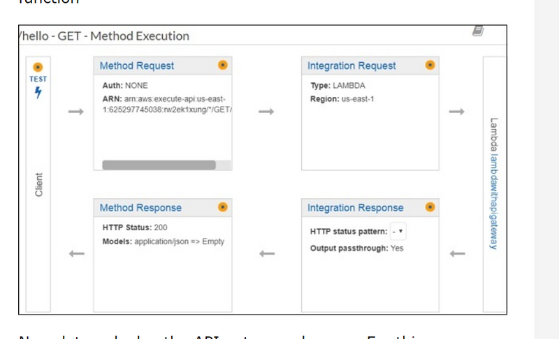Open the documentation book icon

[x=478, y=31]
